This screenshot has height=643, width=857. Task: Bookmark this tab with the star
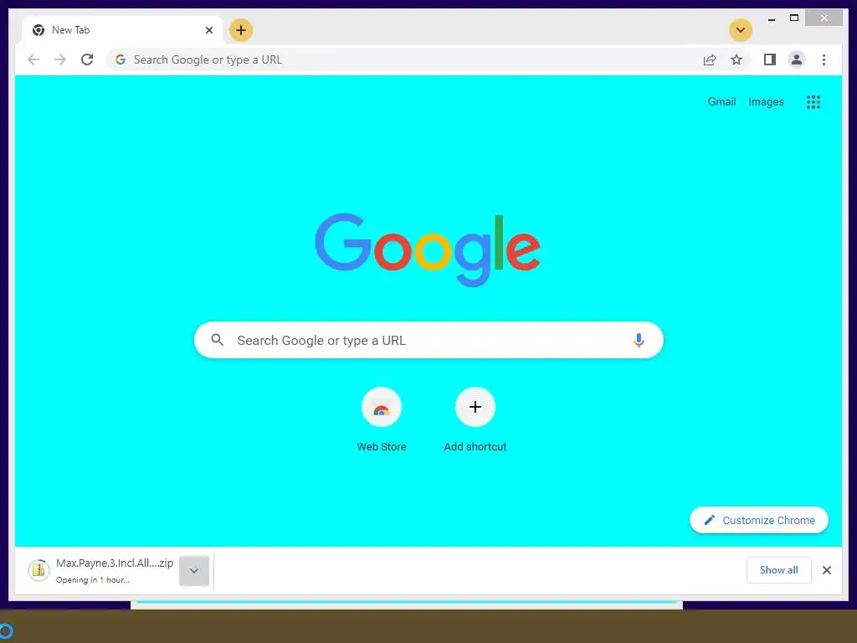coord(736,59)
